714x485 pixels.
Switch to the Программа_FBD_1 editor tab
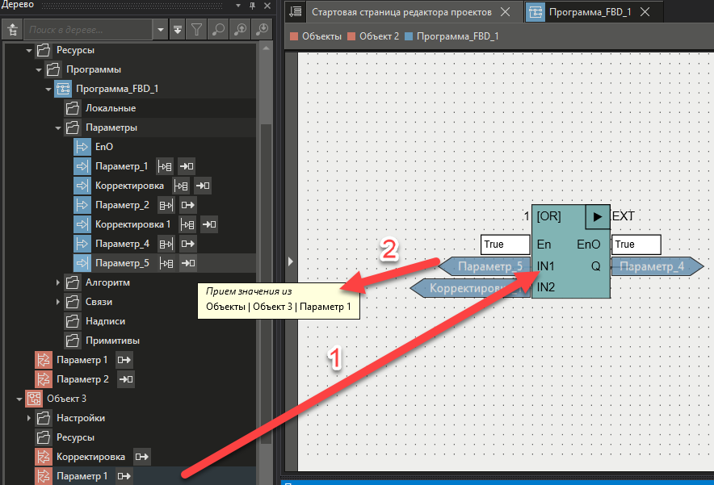click(590, 12)
